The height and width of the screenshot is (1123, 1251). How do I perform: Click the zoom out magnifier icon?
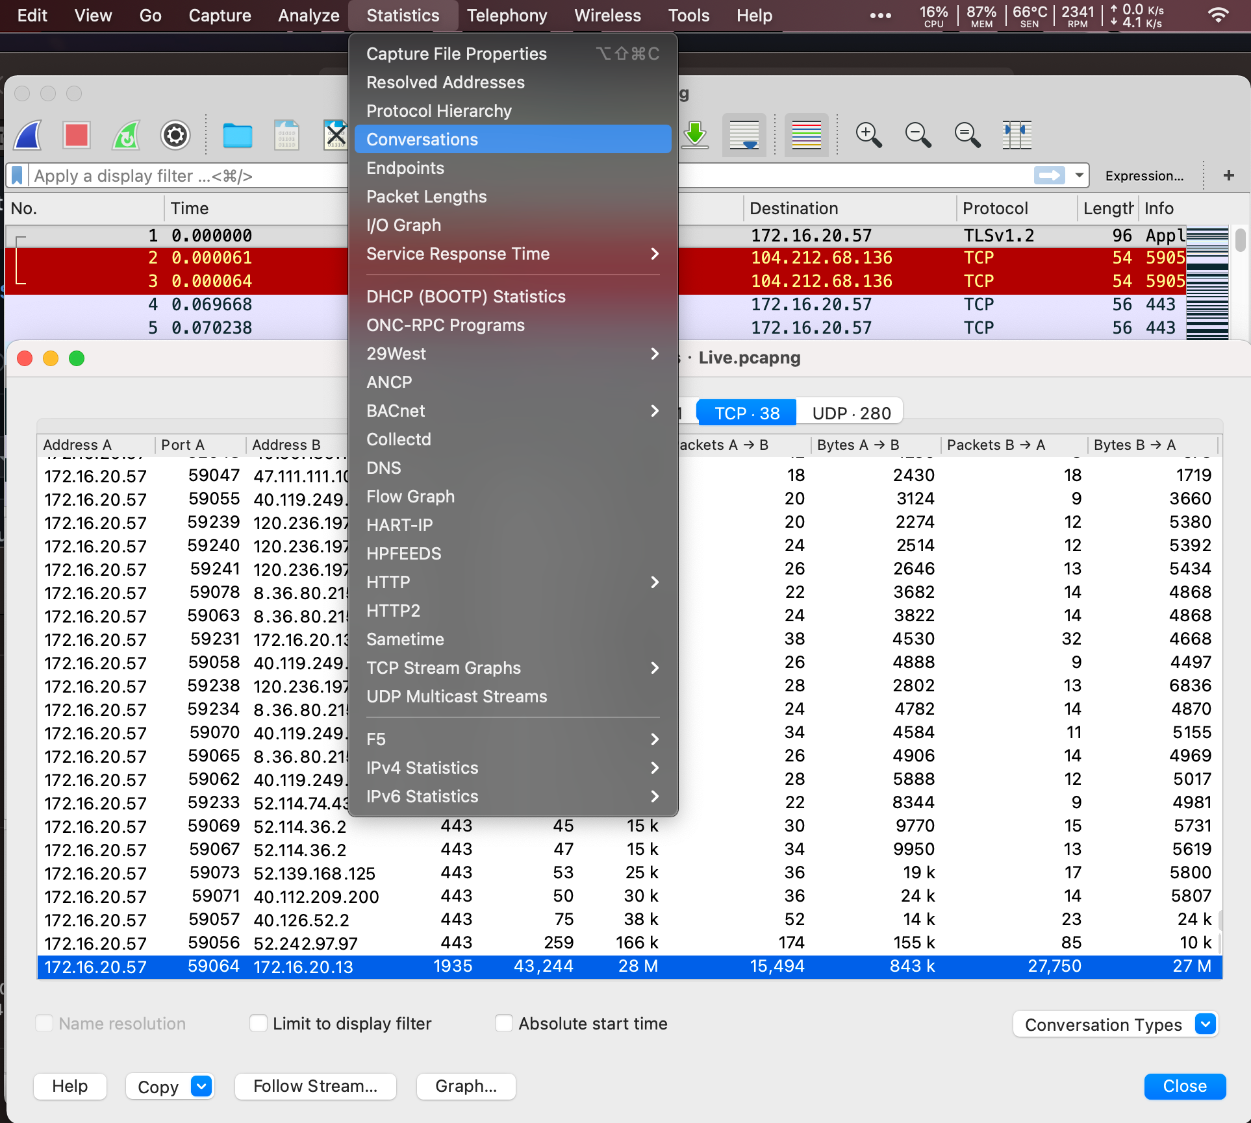(917, 136)
